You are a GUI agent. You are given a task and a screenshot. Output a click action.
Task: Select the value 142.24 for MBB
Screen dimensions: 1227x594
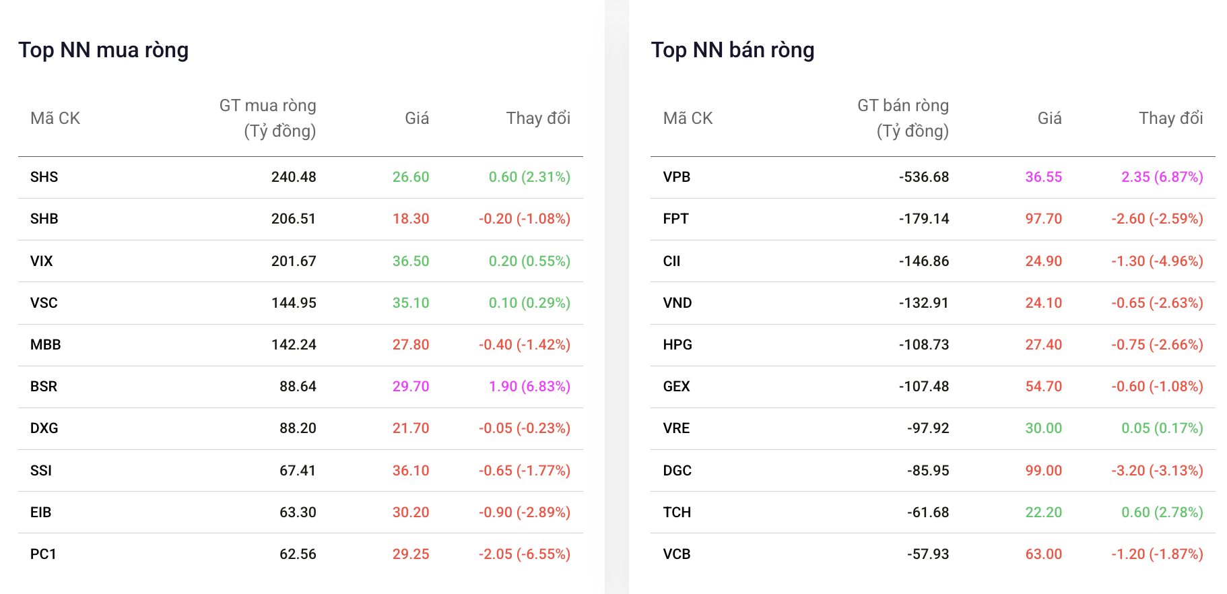294,345
